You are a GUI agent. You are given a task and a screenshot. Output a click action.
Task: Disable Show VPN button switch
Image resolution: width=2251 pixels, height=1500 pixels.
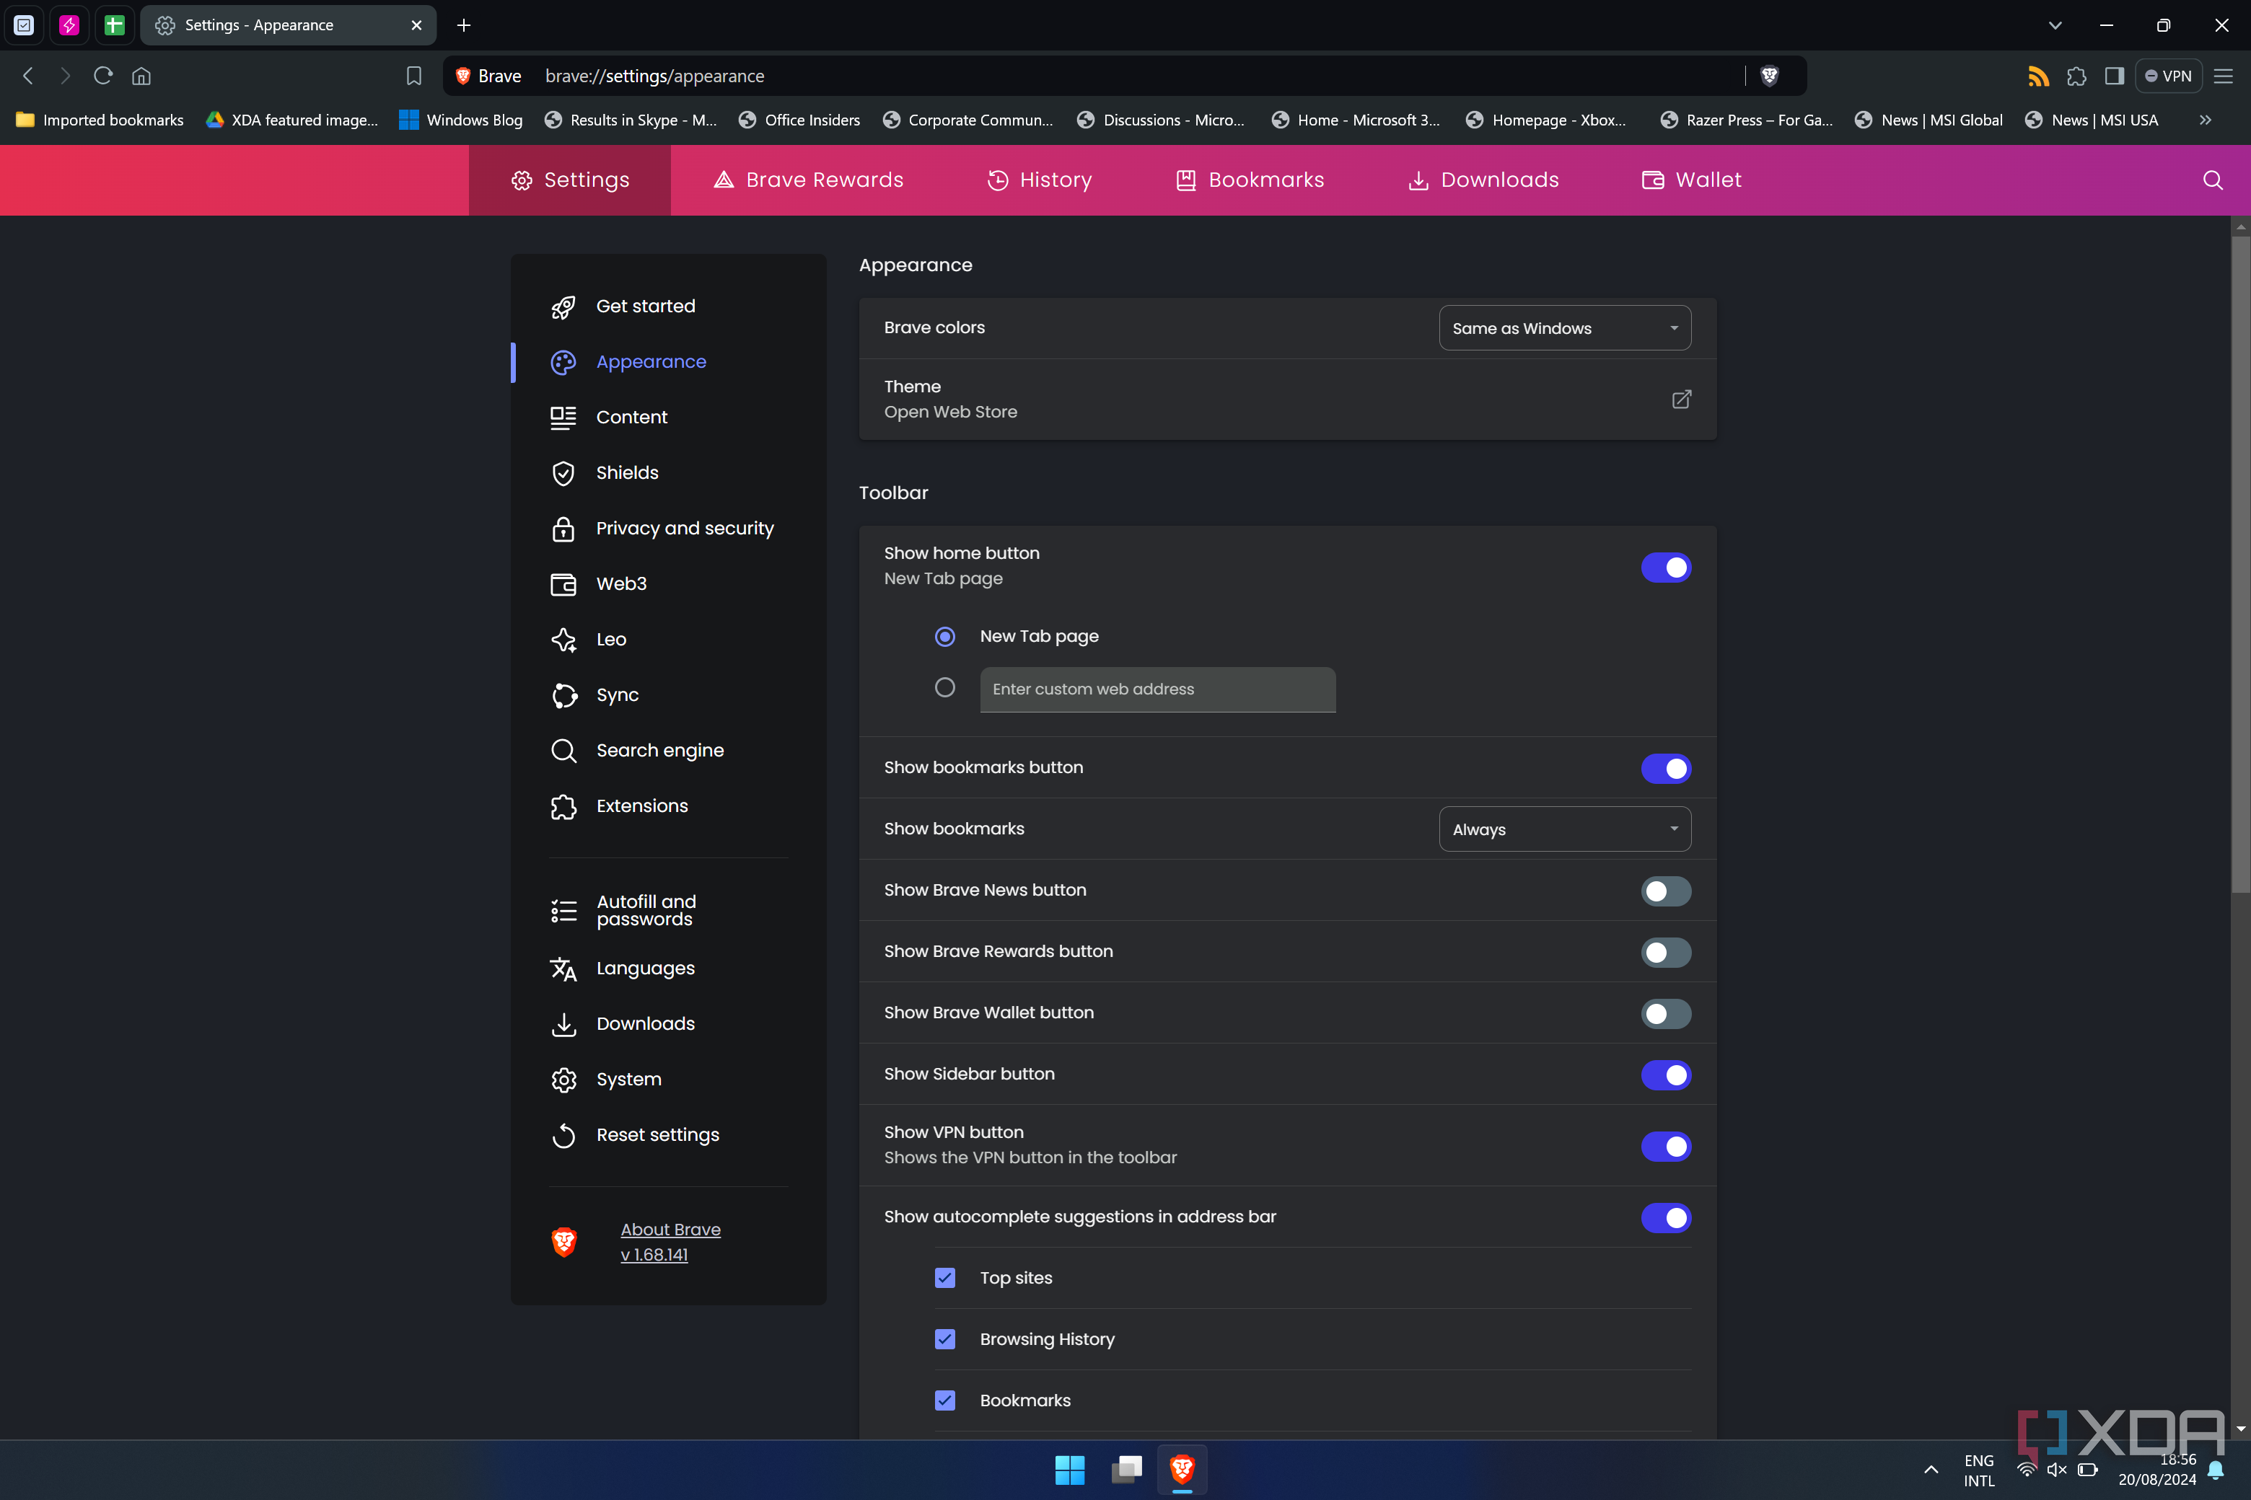tap(1665, 1146)
